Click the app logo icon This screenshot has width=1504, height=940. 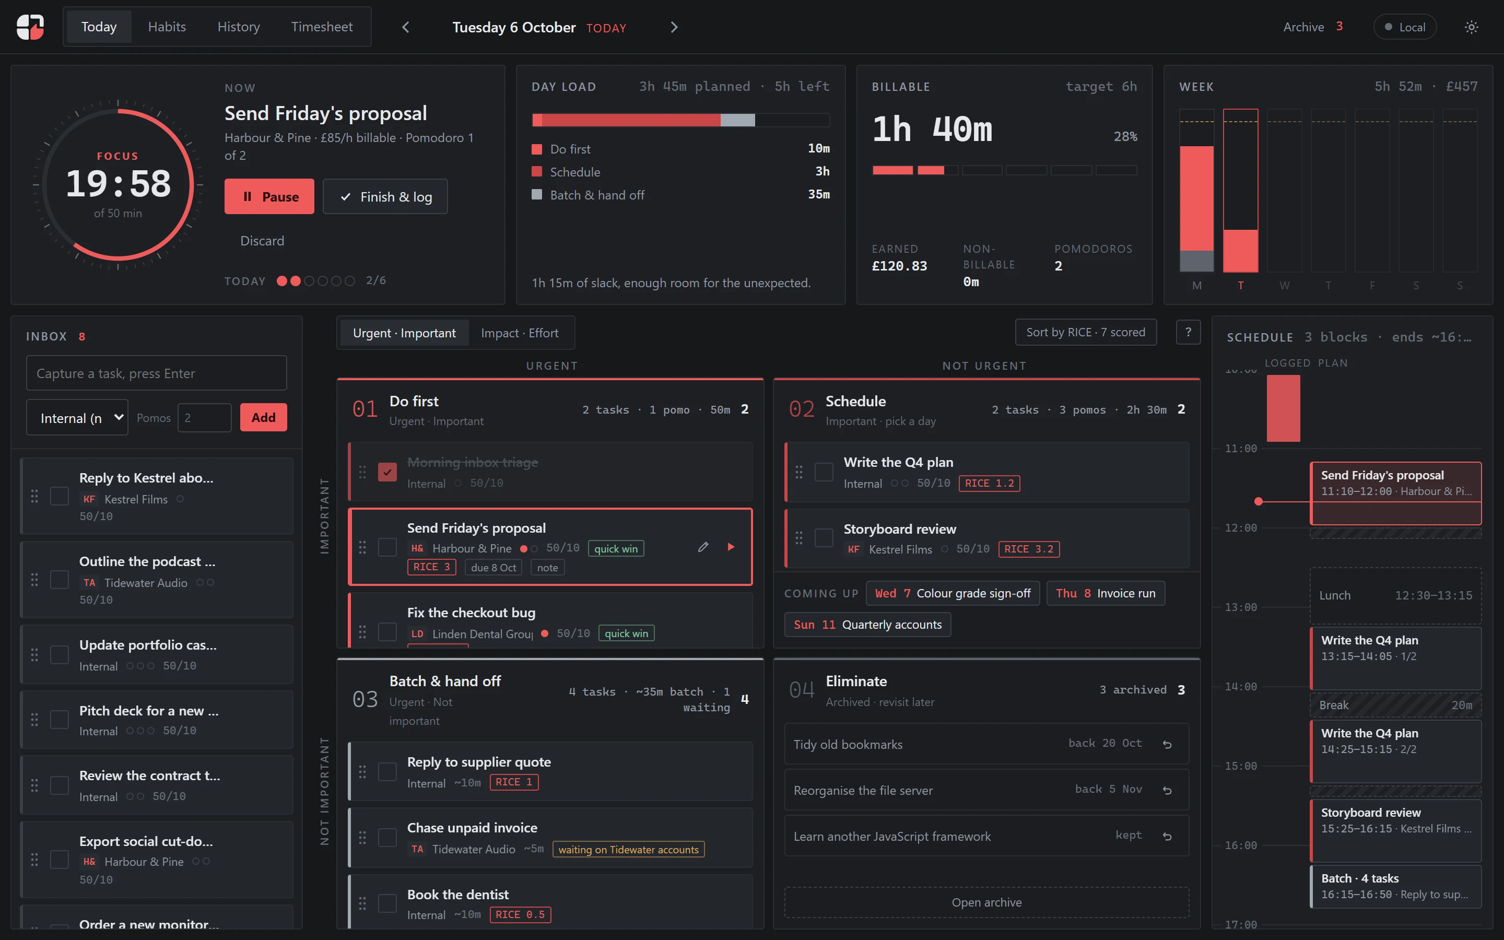(x=30, y=27)
